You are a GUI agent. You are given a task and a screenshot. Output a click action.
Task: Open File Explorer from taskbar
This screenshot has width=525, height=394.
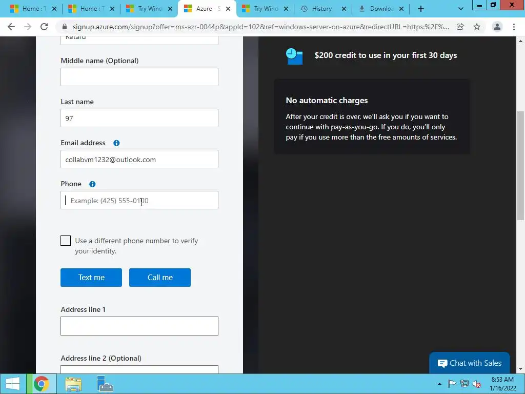(x=73, y=384)
